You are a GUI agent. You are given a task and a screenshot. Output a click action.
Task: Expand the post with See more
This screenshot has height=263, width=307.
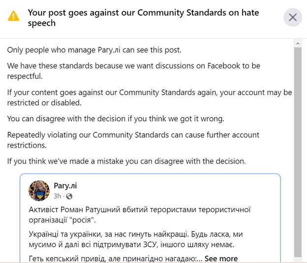coord(221,259)
